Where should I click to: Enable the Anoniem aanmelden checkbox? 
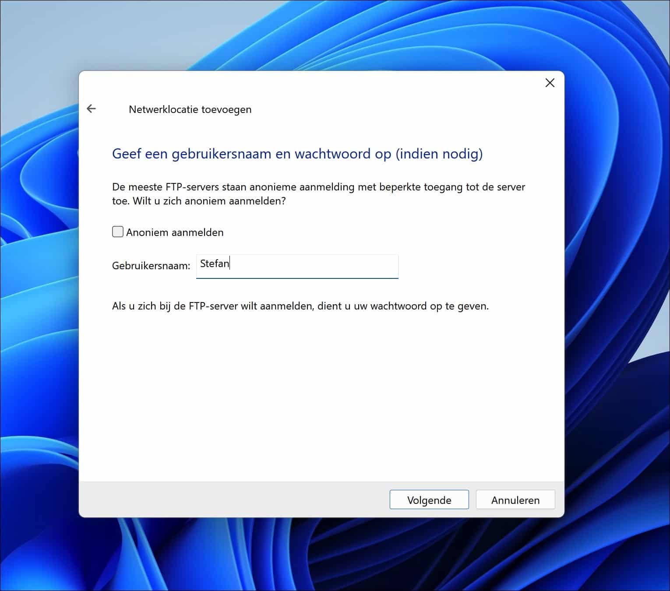[117, 231]
